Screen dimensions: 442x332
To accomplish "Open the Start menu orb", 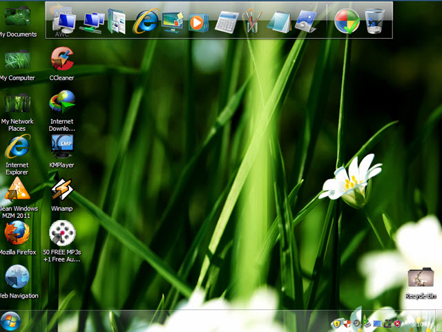I will [x=10, y=321].
